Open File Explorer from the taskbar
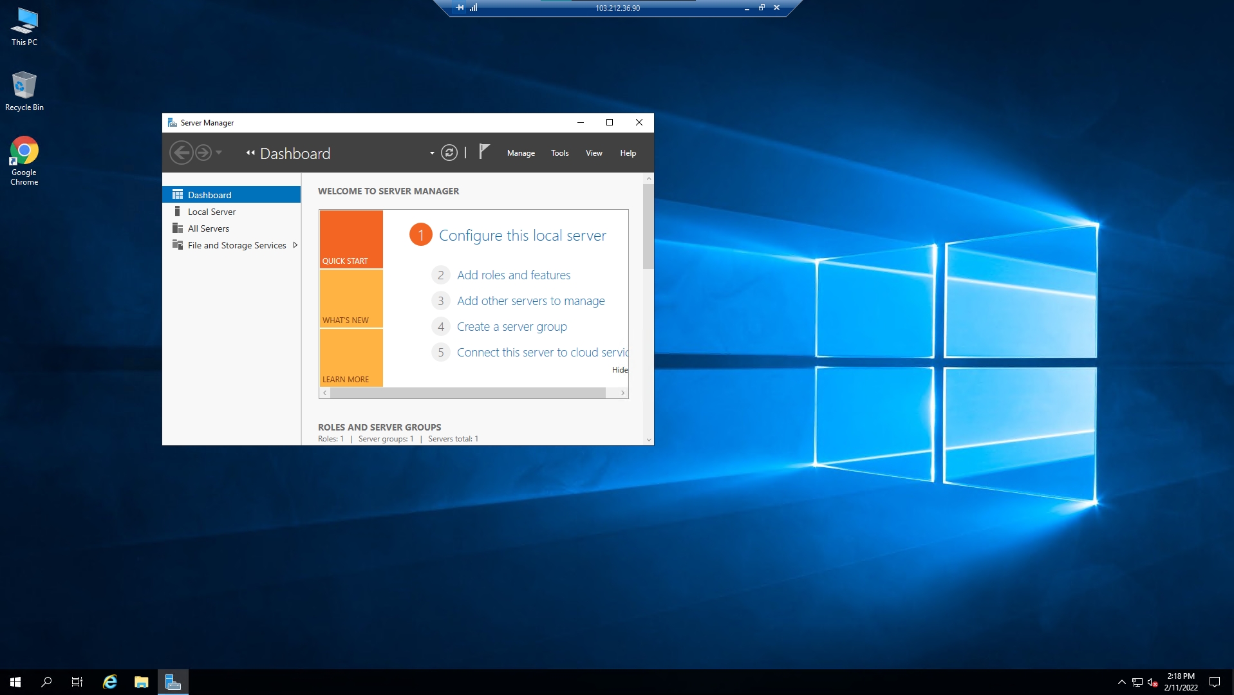The image size is (1234, 695). tap(141, 682)
